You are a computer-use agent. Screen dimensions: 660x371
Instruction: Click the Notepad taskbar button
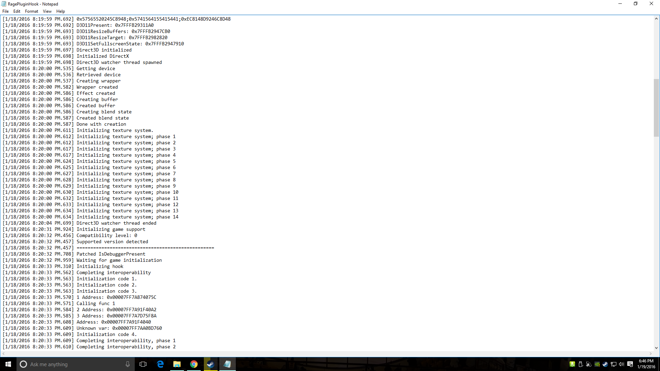tap(227, 364)
